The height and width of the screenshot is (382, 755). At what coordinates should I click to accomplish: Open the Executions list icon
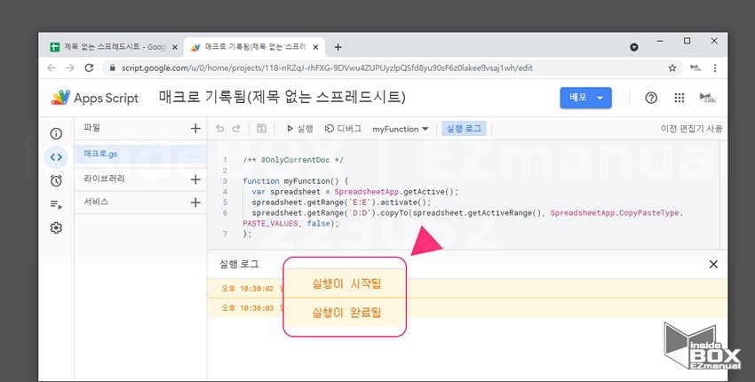[56, 204]
